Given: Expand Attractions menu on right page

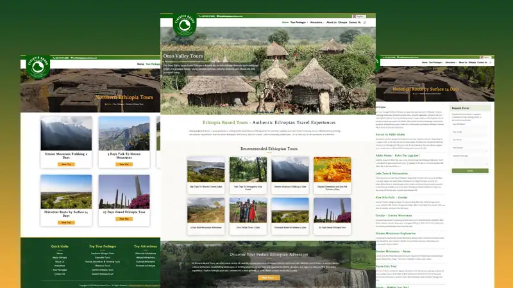Looking at the screenshot, I should [451, 62].
